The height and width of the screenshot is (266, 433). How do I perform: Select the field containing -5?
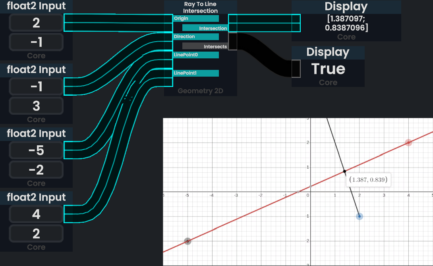(36, 150)
